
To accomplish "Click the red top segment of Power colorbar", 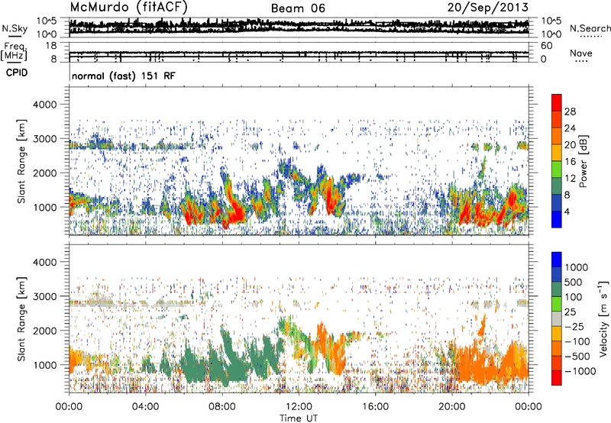I will point(557,103).
